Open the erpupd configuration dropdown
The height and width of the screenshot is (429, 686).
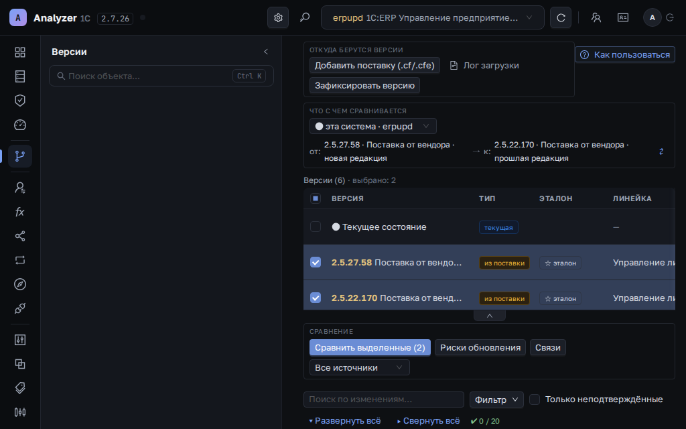pyautogui.click(x=433, y=17)
